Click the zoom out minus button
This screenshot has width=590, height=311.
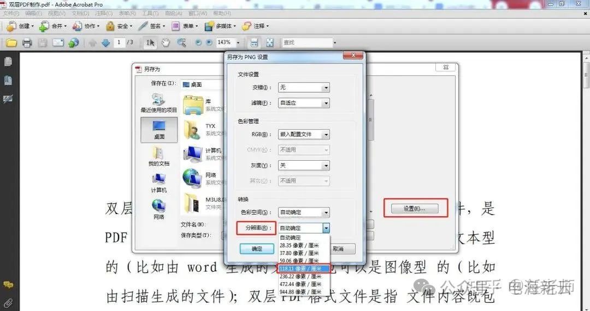click(x=198, y=42)
